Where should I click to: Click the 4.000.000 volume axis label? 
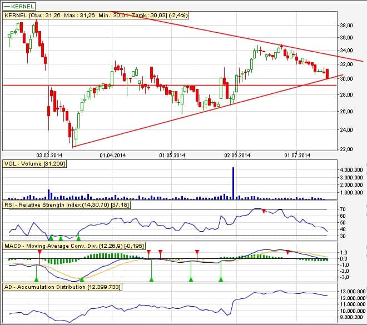[350, 169]
